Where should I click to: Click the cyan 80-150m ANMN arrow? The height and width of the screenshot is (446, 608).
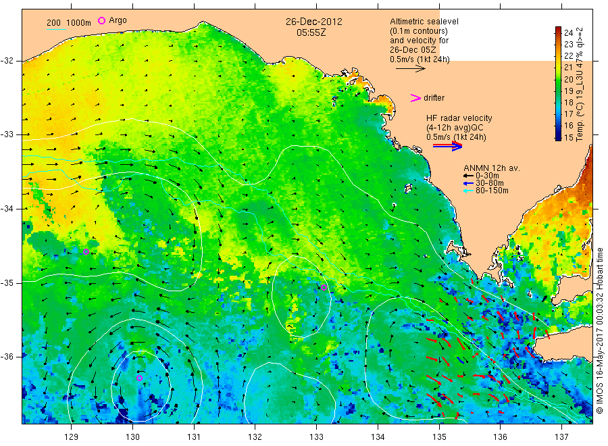tap(469, 191)
